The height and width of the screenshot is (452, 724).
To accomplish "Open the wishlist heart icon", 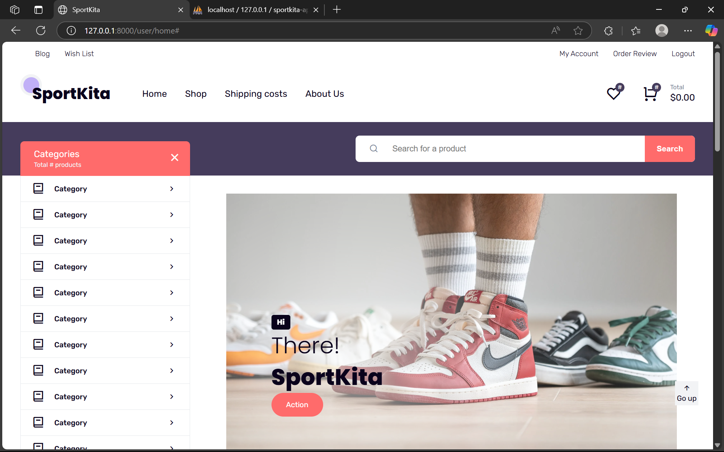I will coord(614,93).
